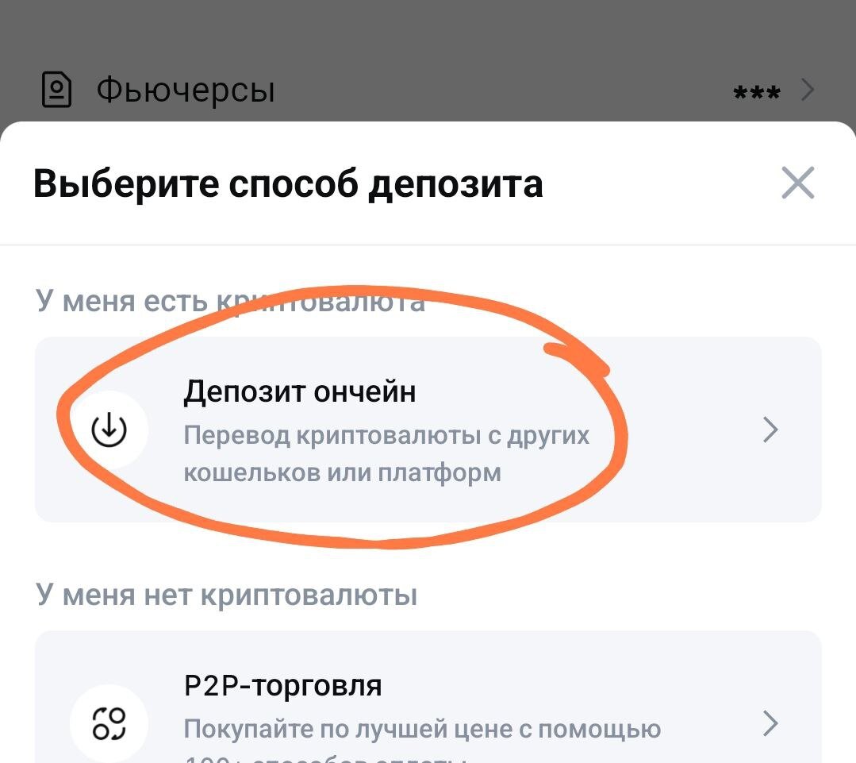Screen dimensions: 856x763
Task: Select the 'P2P-торговля' option title
Action: click(x=282, y=685)
